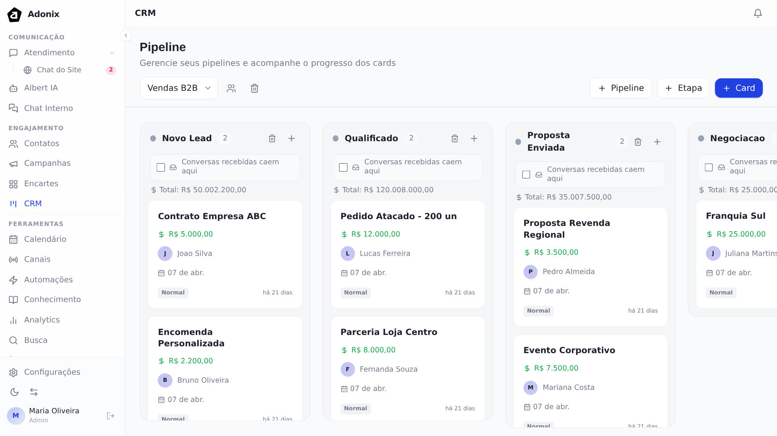Delete the Qualificado stage
Image resolution: width=777 pixels, height=436 pixels.
tap(455, 139)
